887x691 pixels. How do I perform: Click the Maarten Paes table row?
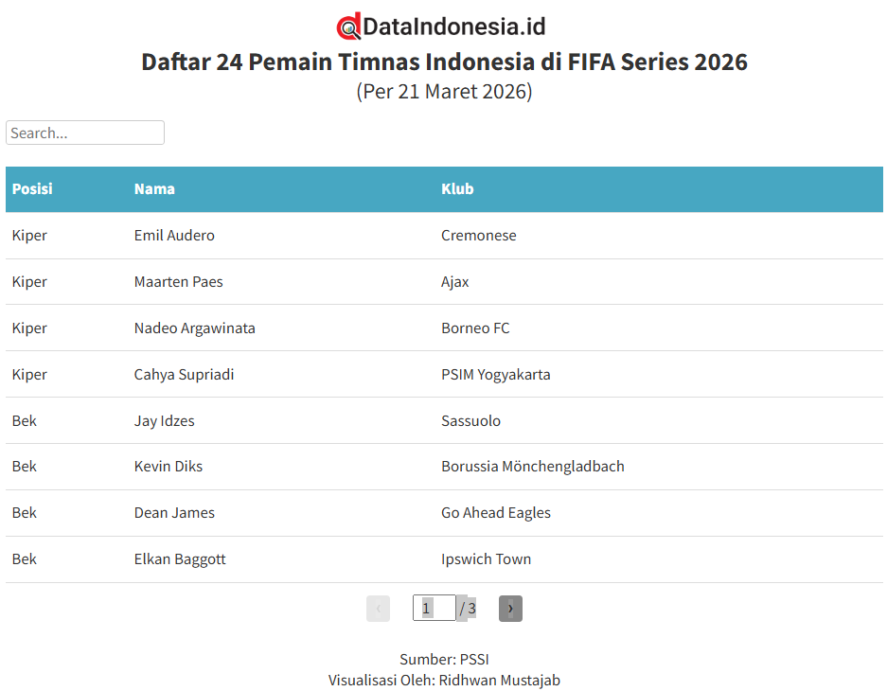178,281
